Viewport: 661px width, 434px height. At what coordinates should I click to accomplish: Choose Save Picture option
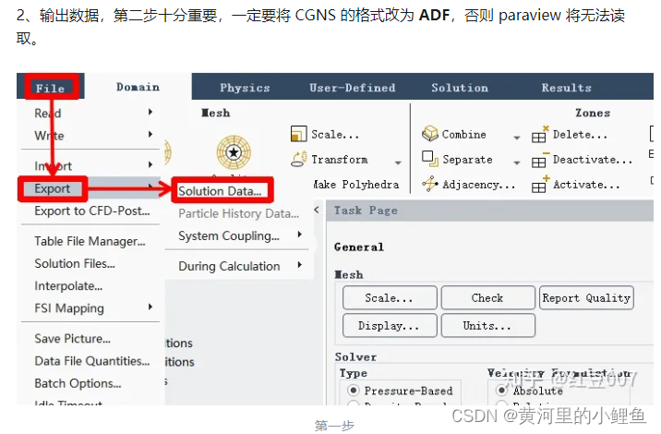[x=73, y=339]
